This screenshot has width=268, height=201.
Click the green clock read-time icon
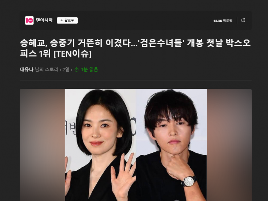click(x=77, y=69)
